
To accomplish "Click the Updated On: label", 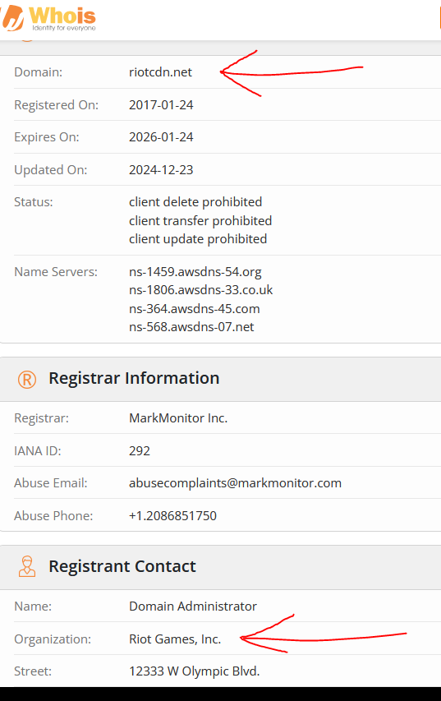I will [50, 170].
